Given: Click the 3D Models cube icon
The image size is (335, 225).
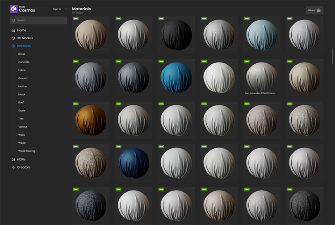Looking at the screenshot, I should pyautogui.click(x=13, y=38).
